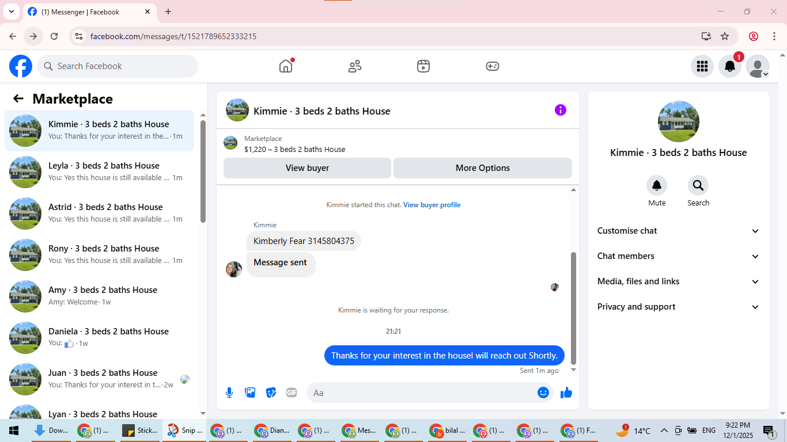The image size is (787, 442).
Task: Expand the Customise chat section
Action: pyautogui.click(x=679, y=231)
